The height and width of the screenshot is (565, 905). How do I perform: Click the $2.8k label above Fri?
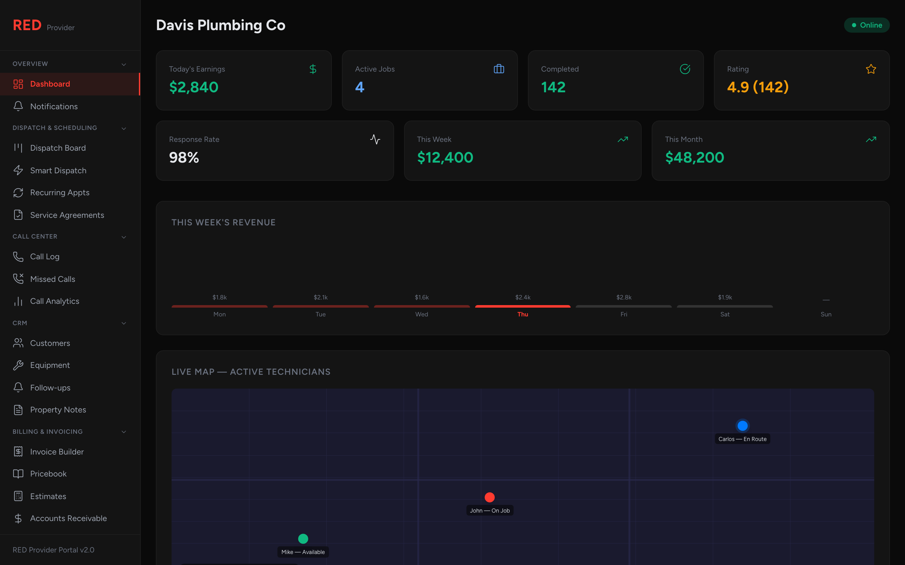coord(624,298)
